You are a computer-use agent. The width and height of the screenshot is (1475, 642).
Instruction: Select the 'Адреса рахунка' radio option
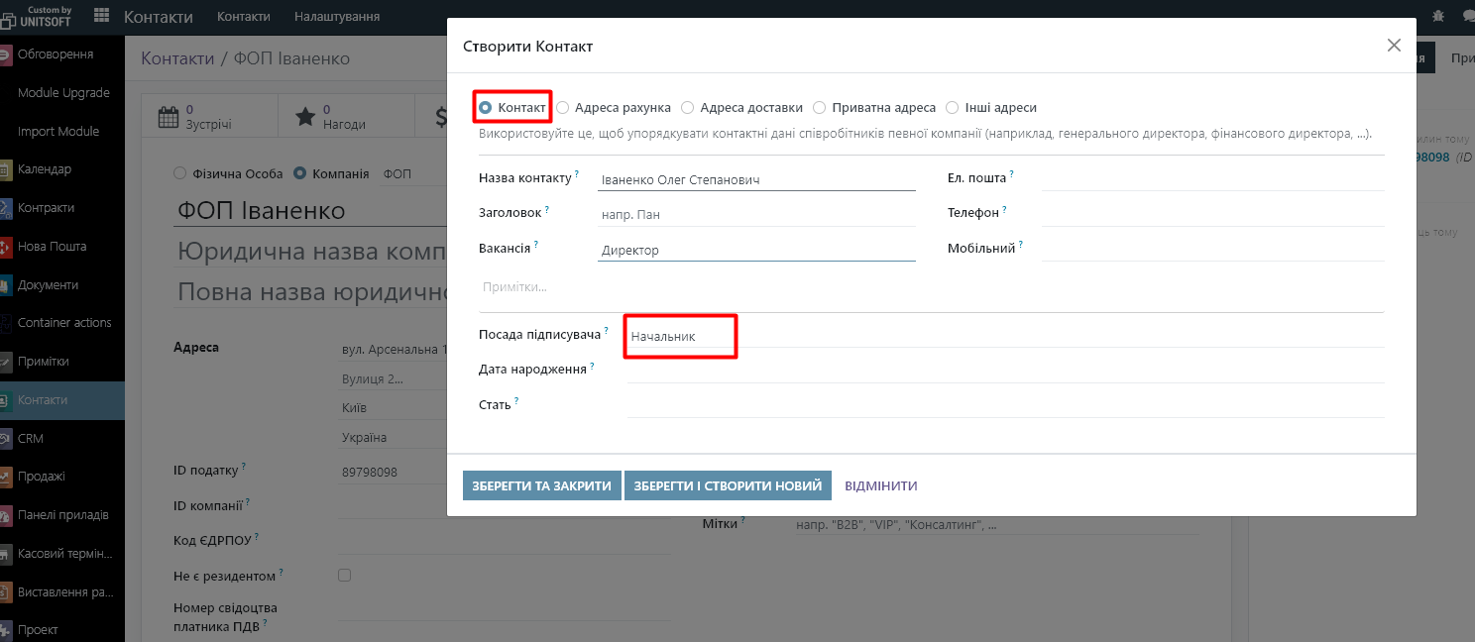pos(563,108)
